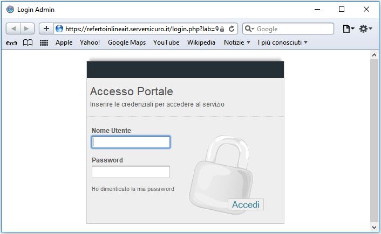Go back with the left arrow button

[x=13, y=29]
